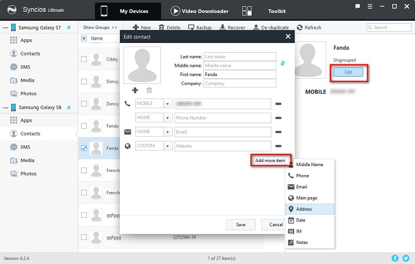This screenshot has height=264, width=415.
Task: Open the feedback chat icon
Action: tap(357, 6)
